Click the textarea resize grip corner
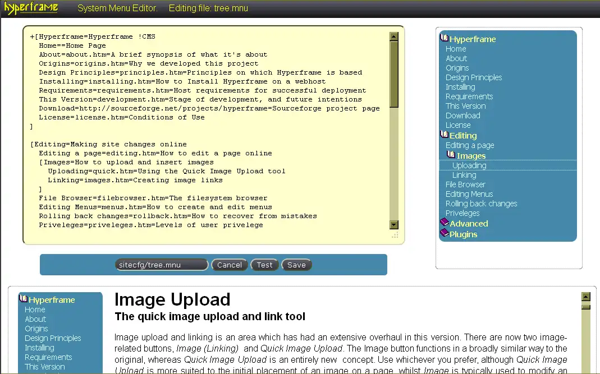Viewport: 600px width, 374px height. (395, 235)
